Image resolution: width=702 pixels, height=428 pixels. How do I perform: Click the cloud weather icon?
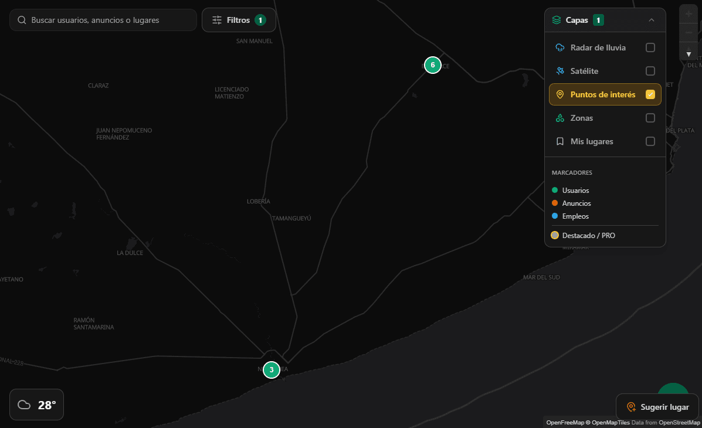click(24, 405)
